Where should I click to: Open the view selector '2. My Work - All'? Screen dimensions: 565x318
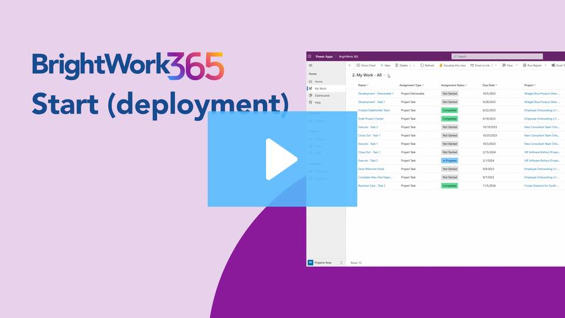click(x=369, y=75)
